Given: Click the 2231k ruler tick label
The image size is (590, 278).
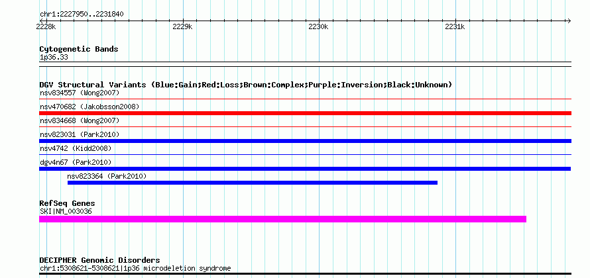Looking at the screenshot, I should click(455, 27).
